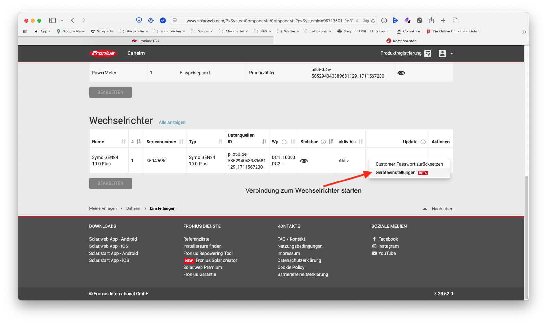Select Customer Passwort zurücksetzen menu entry
The width and height of the screenshot is (547, 324).
(409, 164)
